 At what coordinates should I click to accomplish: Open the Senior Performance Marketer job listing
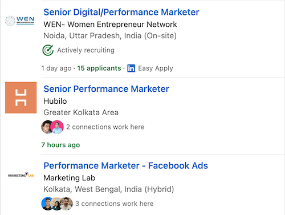106,89
